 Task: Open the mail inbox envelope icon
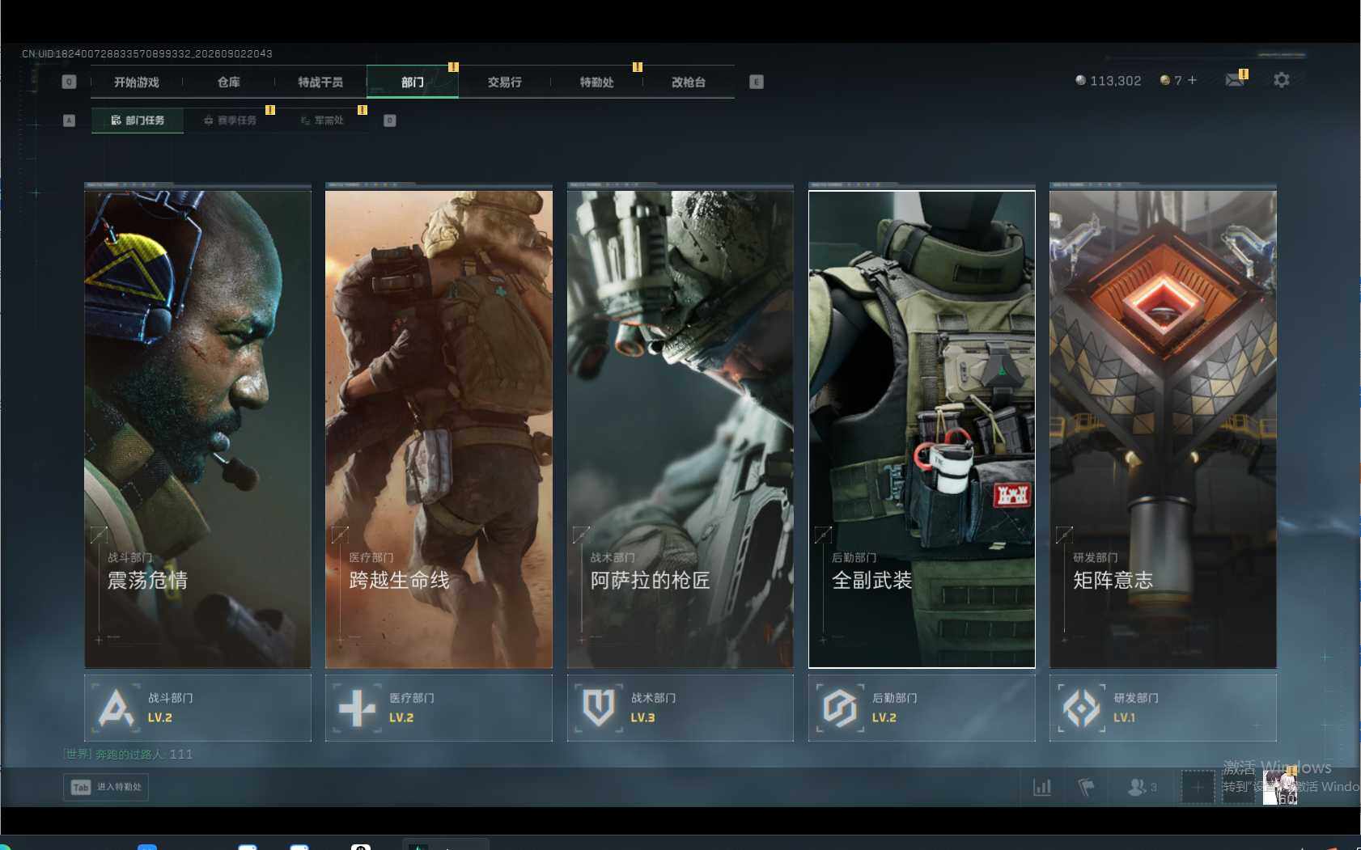click(1235, 80)
